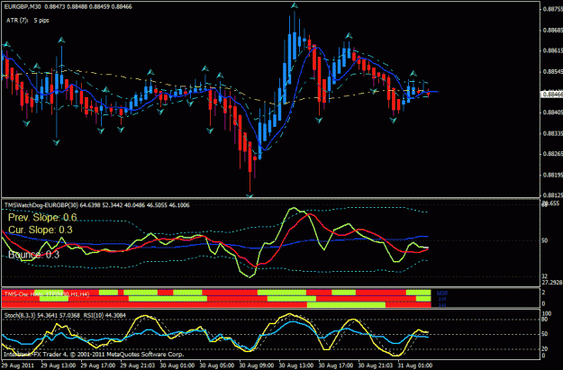The height and width of the screenshot is (370, 563).
Task: Click the 30 Aug 17:00 time axis label
Action: coord(336,365)
